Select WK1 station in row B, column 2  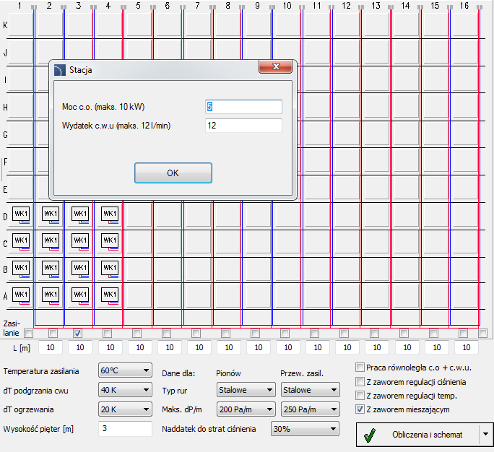point(51,268)
